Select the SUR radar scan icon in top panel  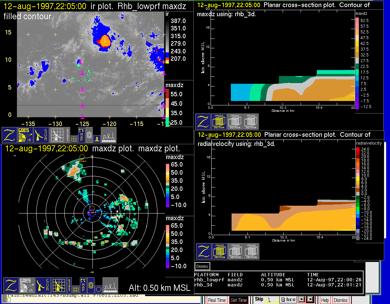(x=42, y=135)
